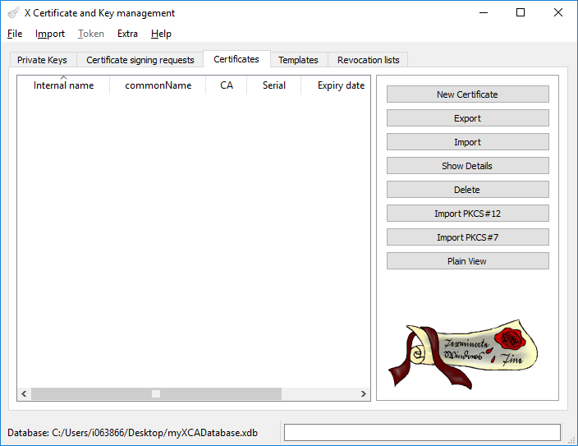Open the Help menu
This screenshot has height=446, width=578.
coord(161,34)
